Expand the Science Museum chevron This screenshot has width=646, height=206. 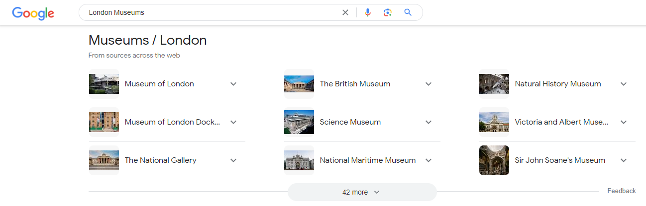click(x=429, y=122)
